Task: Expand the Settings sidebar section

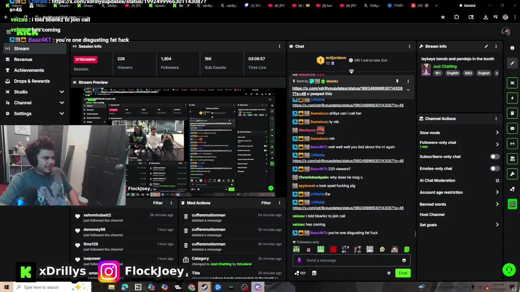Action: 62,114
